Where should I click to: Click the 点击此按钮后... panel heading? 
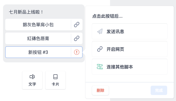click(107, 16)
